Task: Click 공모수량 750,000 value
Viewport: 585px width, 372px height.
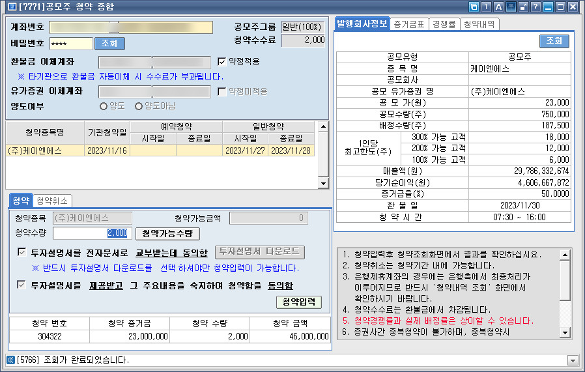Action: tap(520, 114)
